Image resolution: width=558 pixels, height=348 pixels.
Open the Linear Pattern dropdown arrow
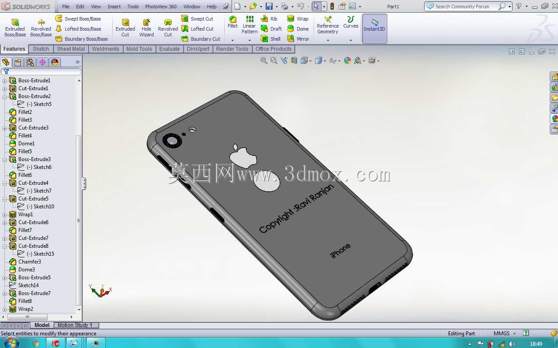pyautogui.click(x=249, y=40)
